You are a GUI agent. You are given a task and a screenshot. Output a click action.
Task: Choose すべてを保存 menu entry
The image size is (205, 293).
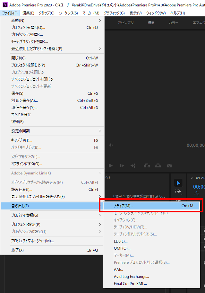click(x=52, y=115)
